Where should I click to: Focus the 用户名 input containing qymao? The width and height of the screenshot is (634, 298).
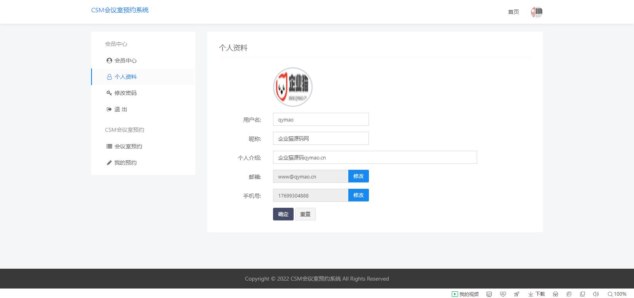[x=321, y=120]
